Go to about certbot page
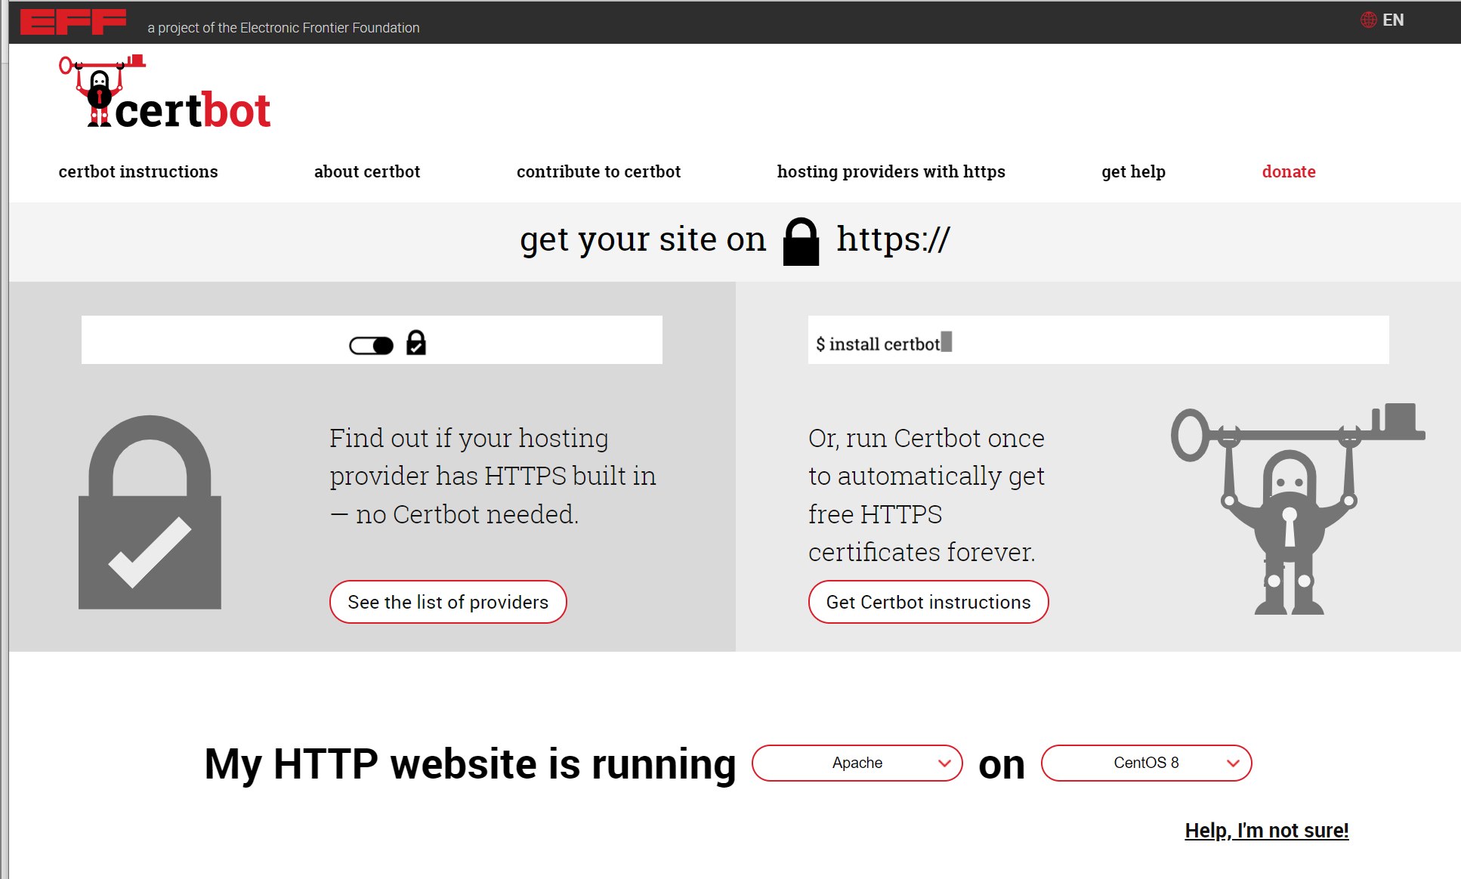The width and height of the screenshot is (1461, 879). (x=367, y=171)
